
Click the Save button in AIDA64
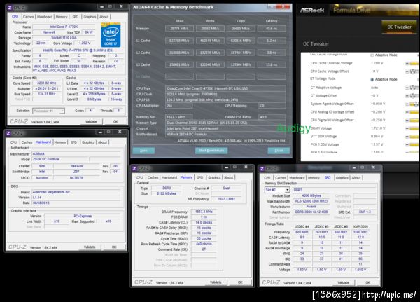[x=143, y=151]
